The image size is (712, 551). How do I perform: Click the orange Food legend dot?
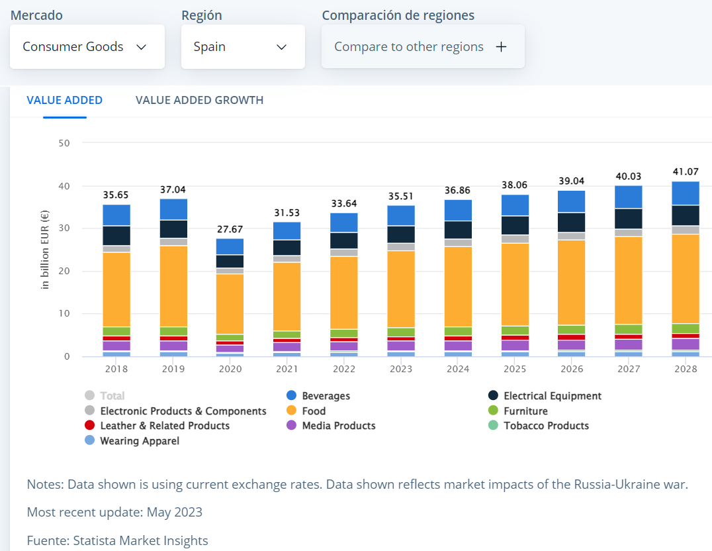click(x=291, y=411)
